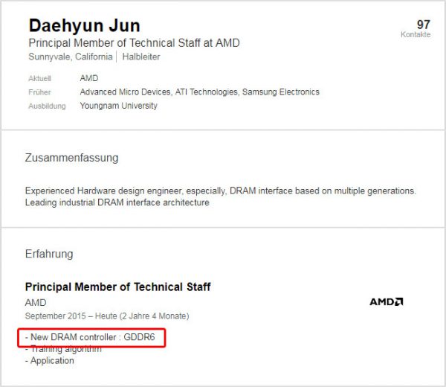The height and width of the screenshot is (387, 446).
Task: Click the Experienced Hardware design engineer summary text
Action: pyautogui.click(x=221, y=196)
